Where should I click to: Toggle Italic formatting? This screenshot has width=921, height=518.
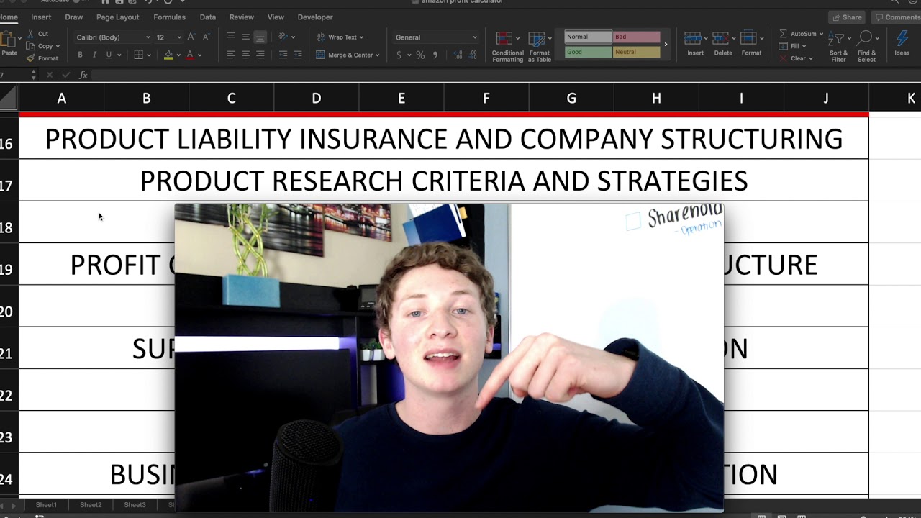pos(94,55)
